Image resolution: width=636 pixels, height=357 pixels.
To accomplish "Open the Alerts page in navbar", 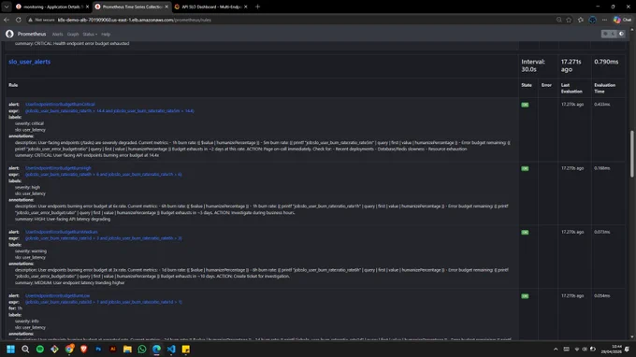I will click(x=58, y=35).
